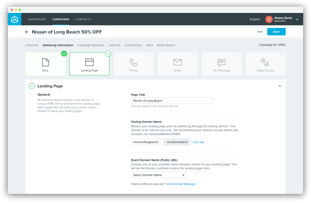Open the three-dots more options menu
The height and width of the screenshot is (203, 311).
tap(260, 32)
